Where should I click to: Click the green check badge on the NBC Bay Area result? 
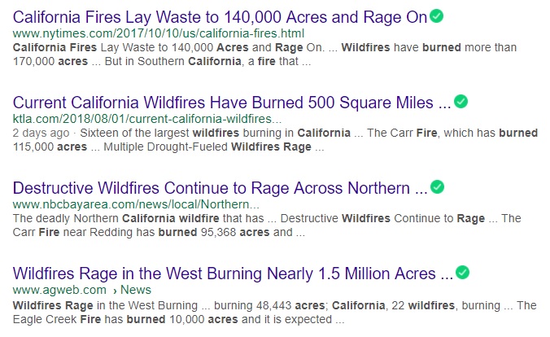(438, 187)
